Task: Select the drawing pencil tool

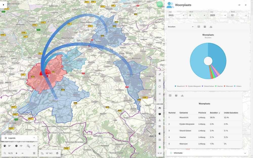Action: click(160, 74)
